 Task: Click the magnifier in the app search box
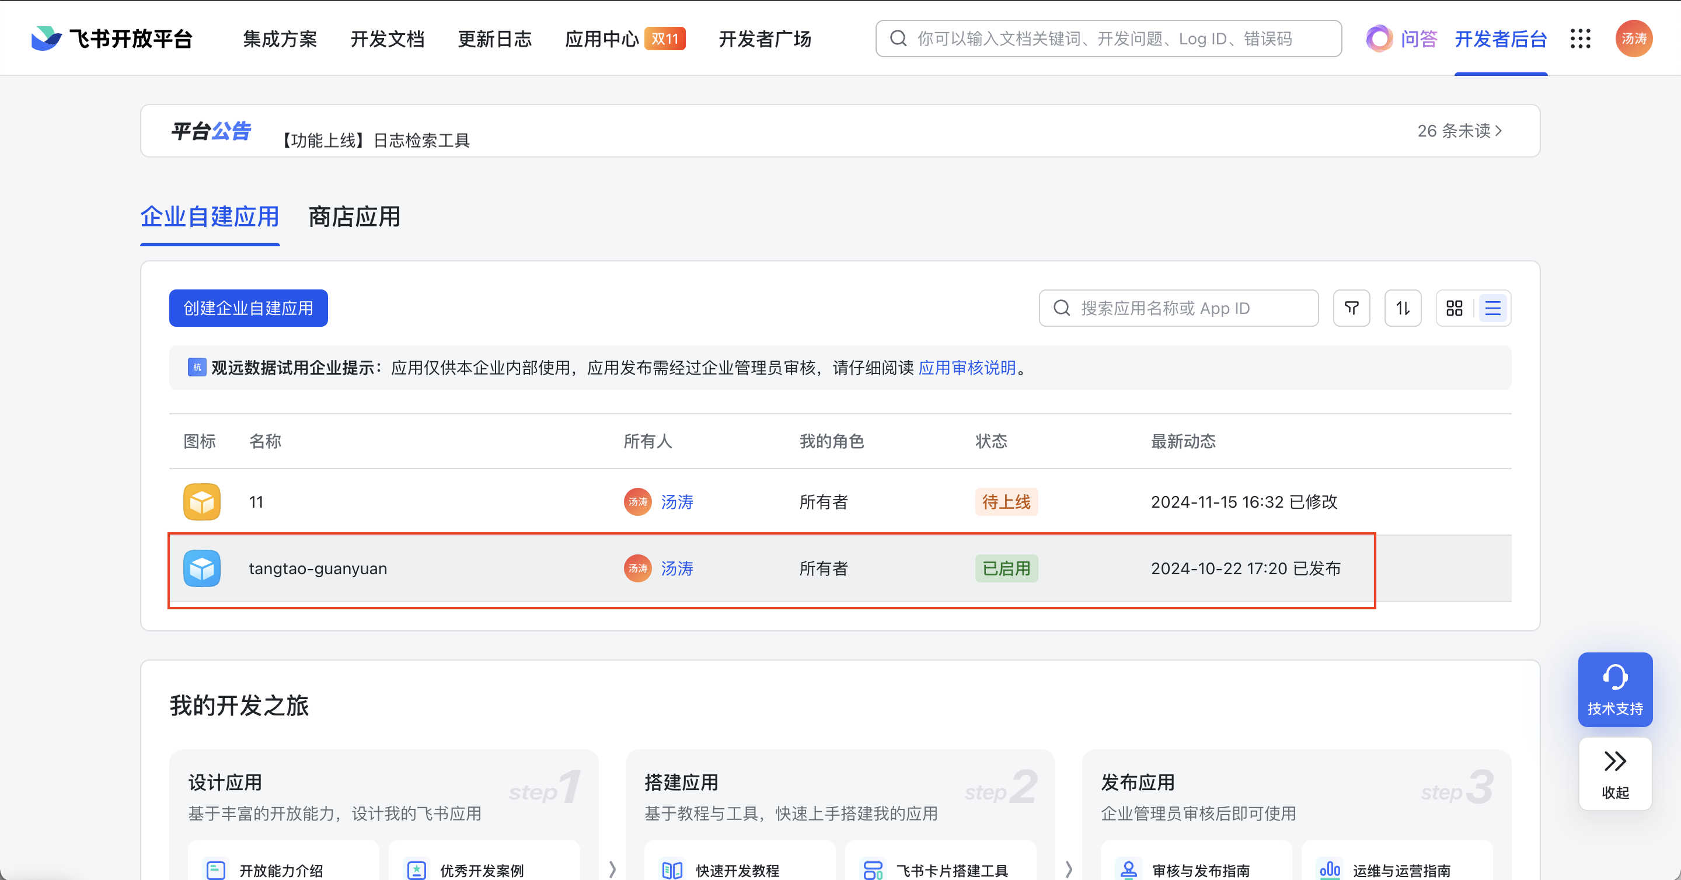1062,308
